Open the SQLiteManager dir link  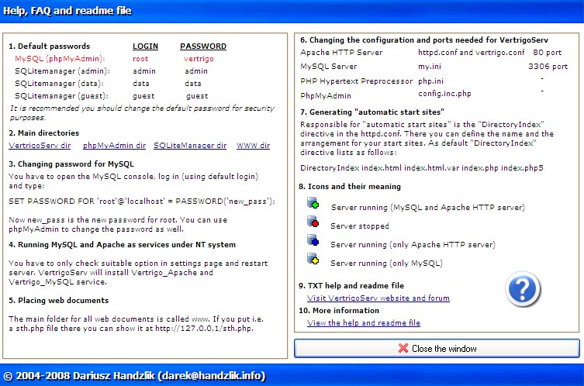190,146
